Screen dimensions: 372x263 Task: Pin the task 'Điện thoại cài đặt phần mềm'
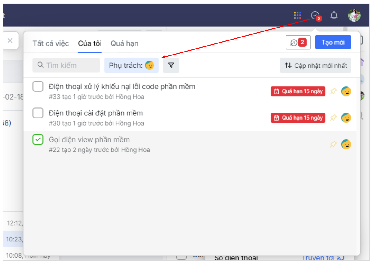333,118
